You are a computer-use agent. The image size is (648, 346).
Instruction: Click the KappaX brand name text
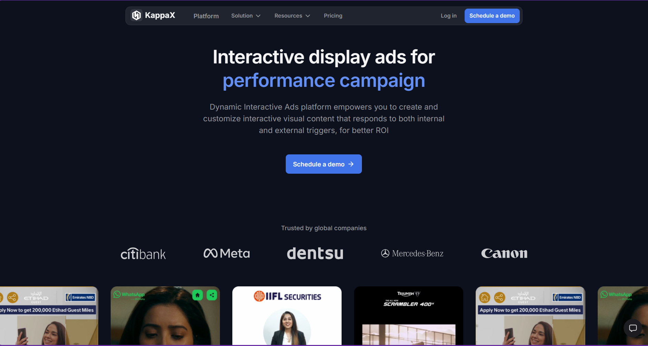[x=160, y=15]
